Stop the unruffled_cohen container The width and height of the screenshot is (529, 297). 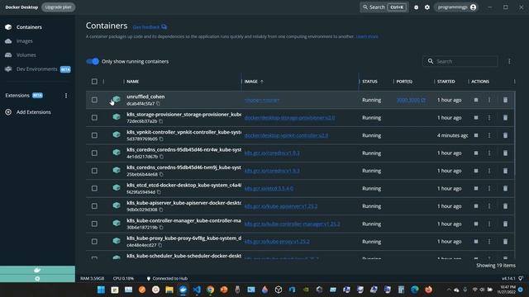(x=476, y=100)
